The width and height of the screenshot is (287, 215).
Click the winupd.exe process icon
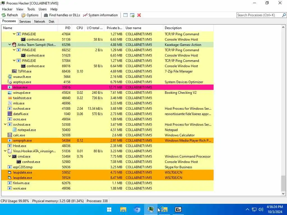pyautogui.click(x=10, y=92)
